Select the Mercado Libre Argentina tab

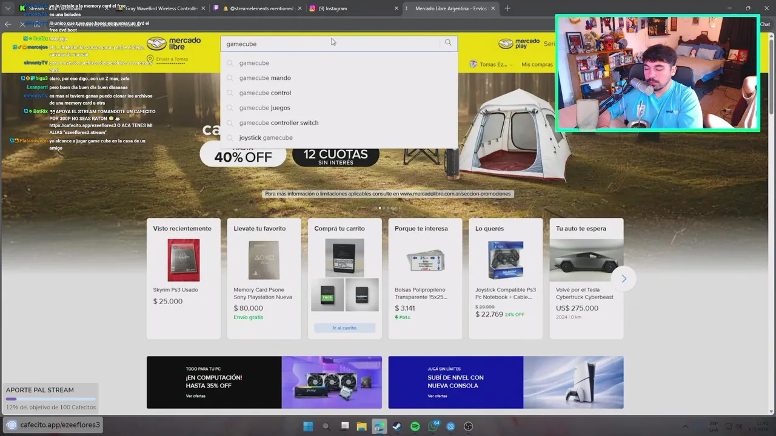point(452,8)
